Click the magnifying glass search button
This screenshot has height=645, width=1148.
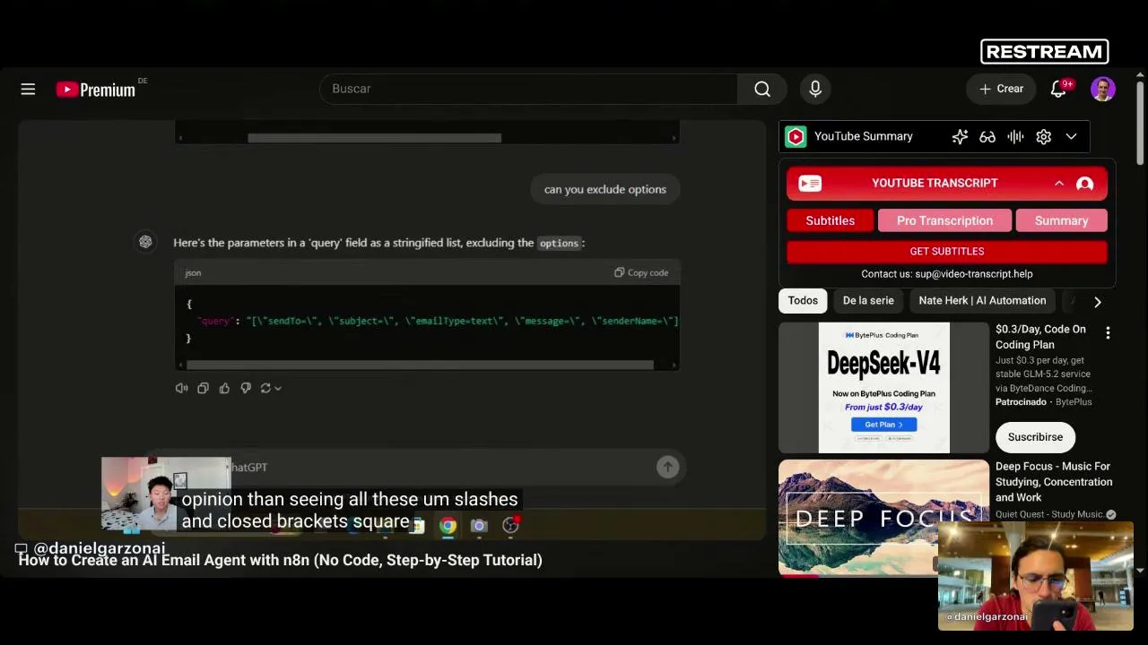(x=762, y=89)
